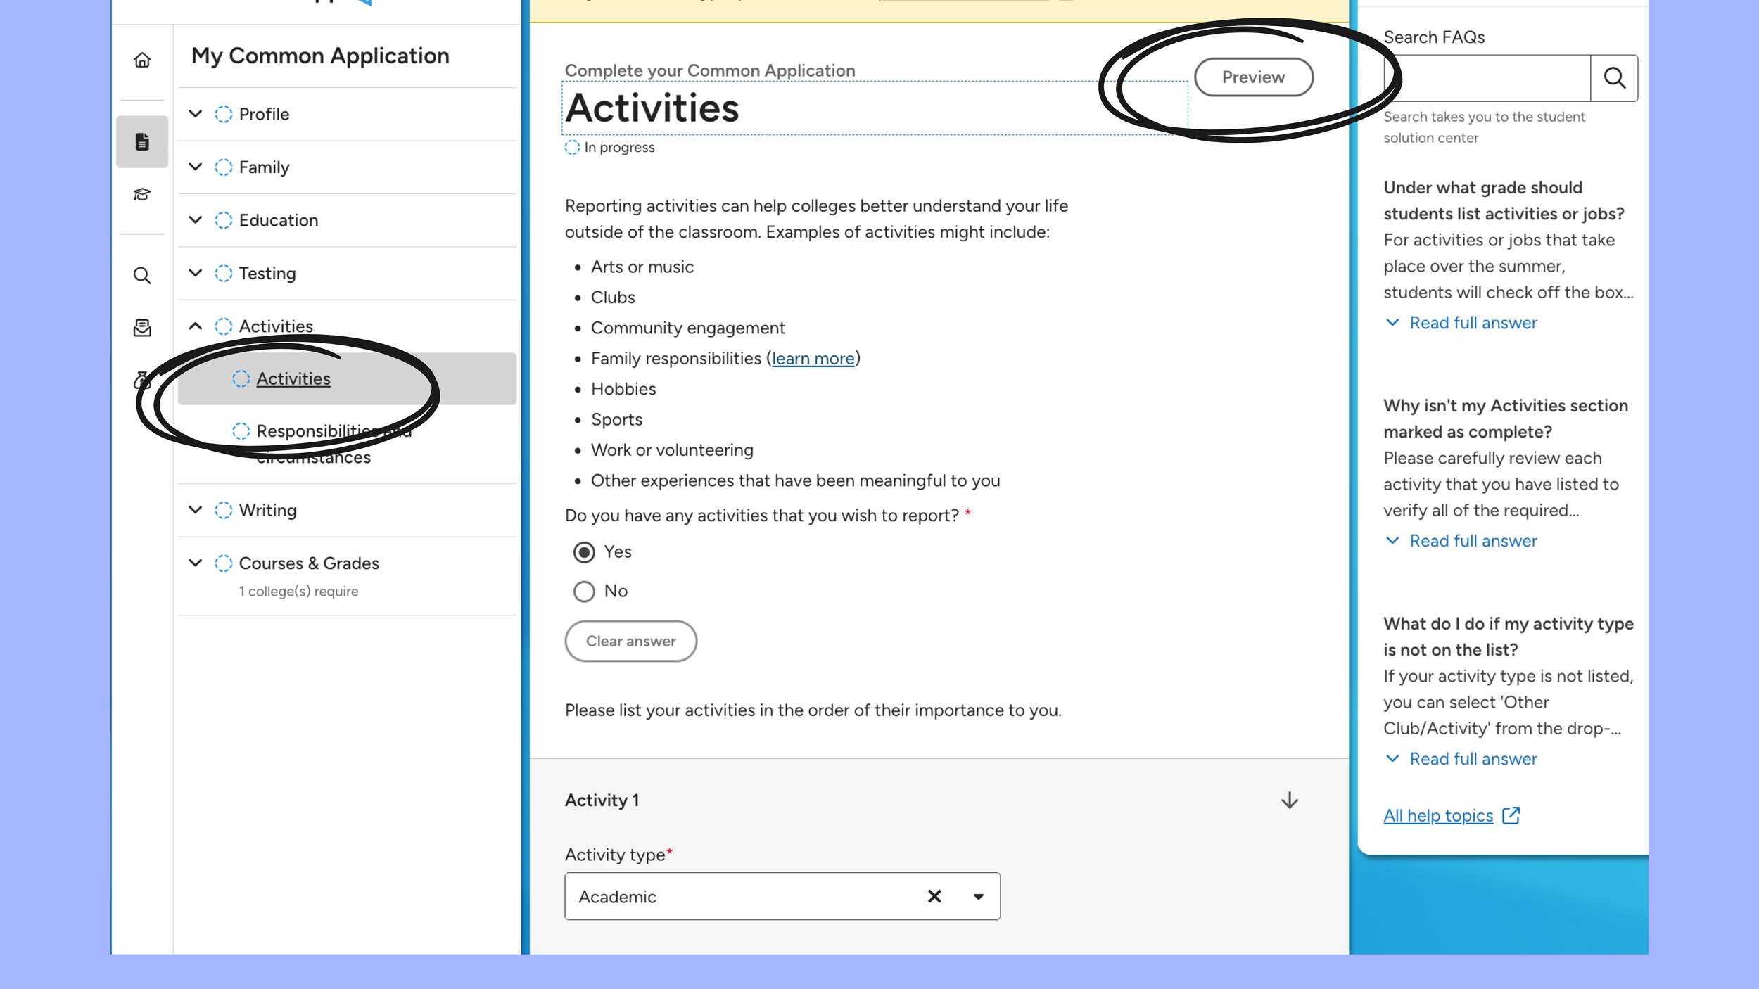Click the Search FAQs input field
Viewport: 1759px width, 989px height.
tap(1488, 78)
